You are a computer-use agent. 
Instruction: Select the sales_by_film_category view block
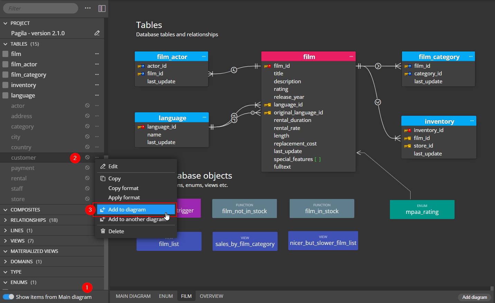[245, 241]
